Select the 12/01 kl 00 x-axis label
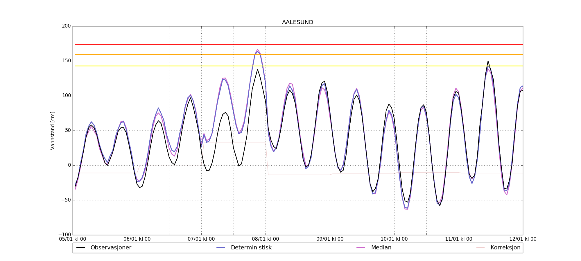 (523, 239)
